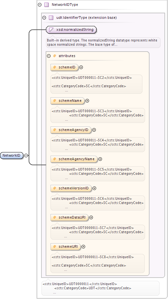Select the schemeAgencyName attribute box
This screenshot has height=299, width=168.
pyautogui.click(x=74, y=159)
